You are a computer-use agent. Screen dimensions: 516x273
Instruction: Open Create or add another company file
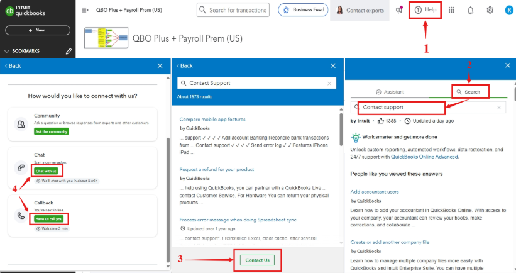tap(390, 242)
